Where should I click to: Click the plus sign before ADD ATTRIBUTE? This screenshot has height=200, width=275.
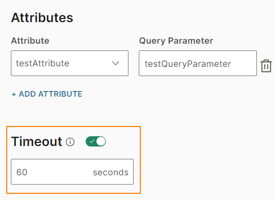(14, 95)
